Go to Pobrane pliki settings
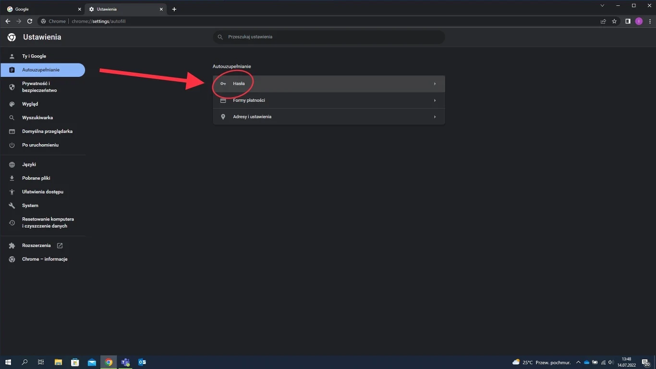The height and width of the screenshot is (369, 656). point(36,178)
